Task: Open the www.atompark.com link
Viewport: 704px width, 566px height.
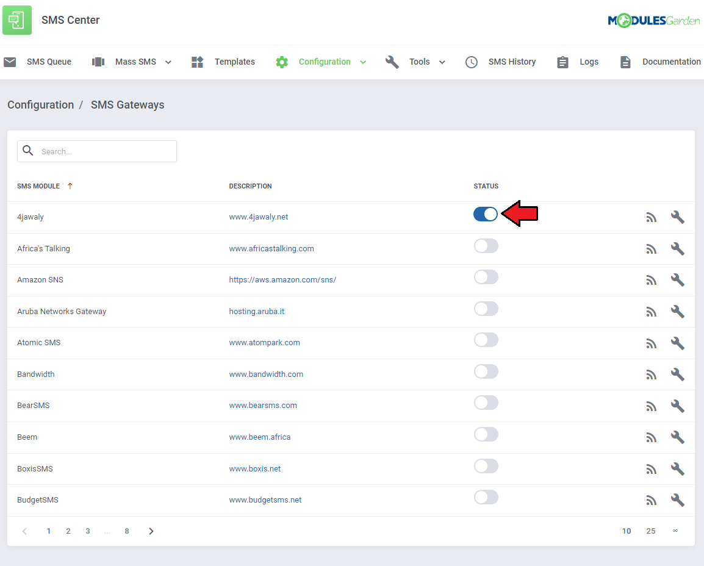Action: 264,343
